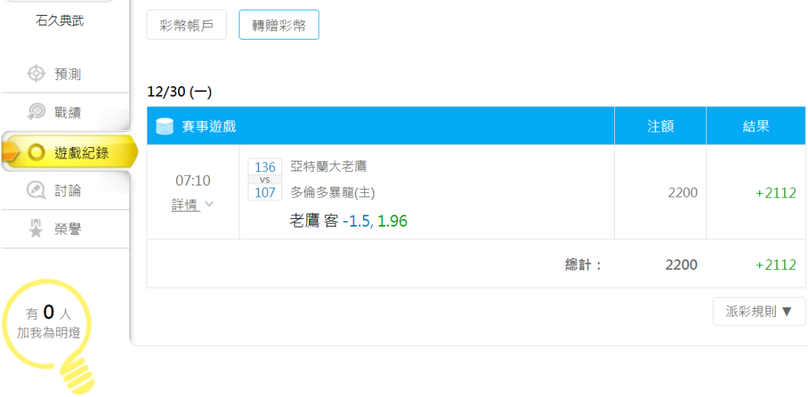Image resolution: width=808 pixels, height=397 pixels.
Task: Click the coin stack icon beside 賽事遊戲
Action: point(165,126)
